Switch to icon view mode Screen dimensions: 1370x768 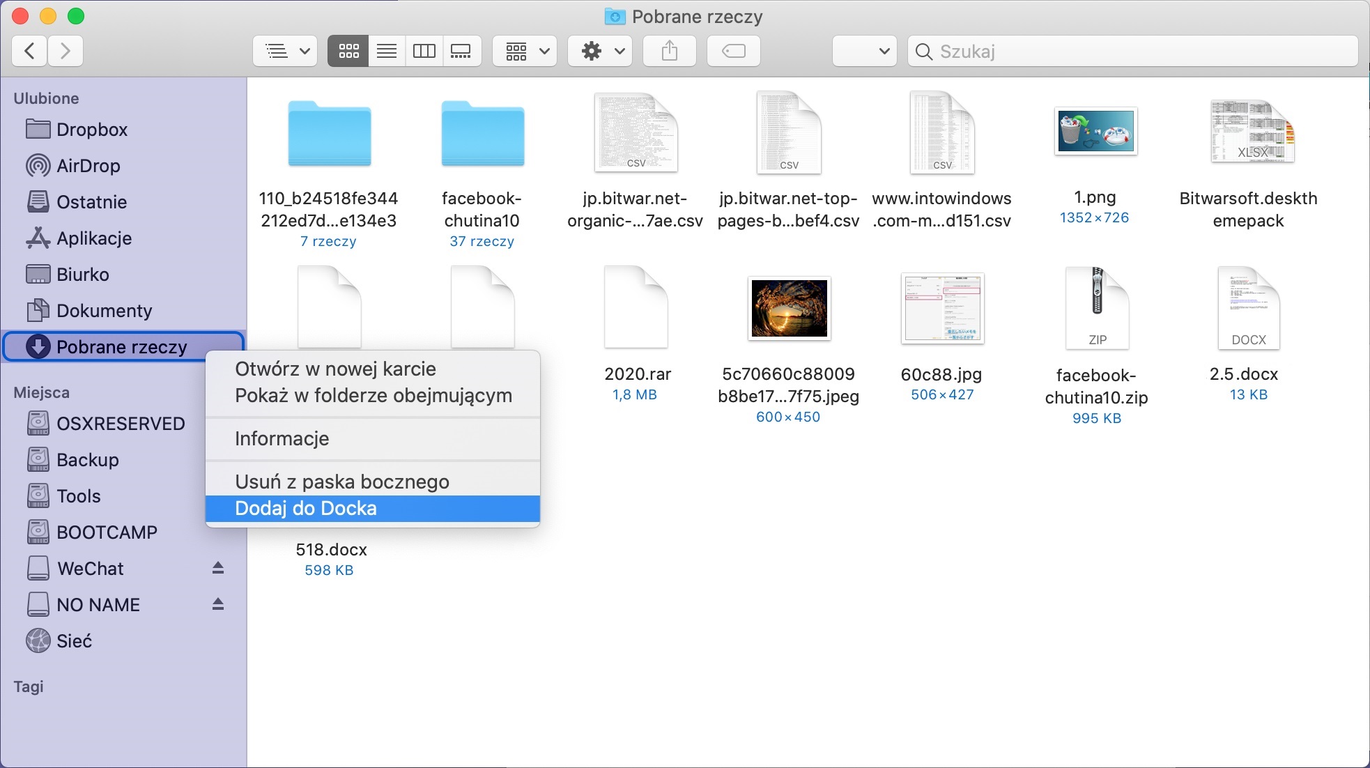(348, 51)
